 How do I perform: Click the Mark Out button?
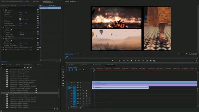(119, 61)
